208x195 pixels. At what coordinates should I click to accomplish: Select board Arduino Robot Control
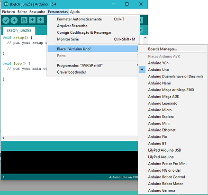click(x=173, y=177)
